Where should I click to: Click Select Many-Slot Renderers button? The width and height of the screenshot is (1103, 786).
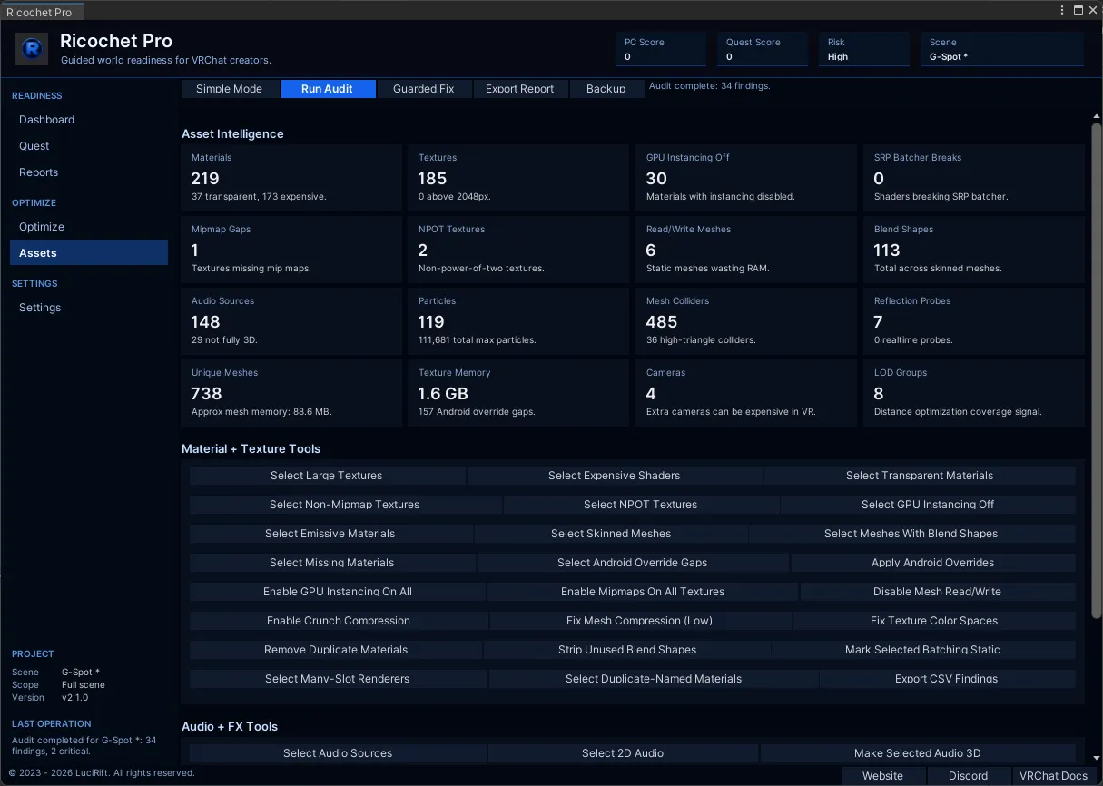[338, 679]
